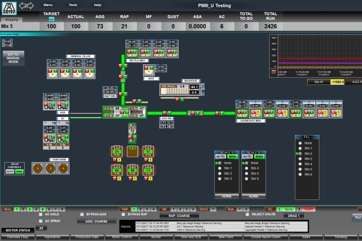The image size is (362, 241).
Task: Open the Tools menu
Action: tap(73, 5)
